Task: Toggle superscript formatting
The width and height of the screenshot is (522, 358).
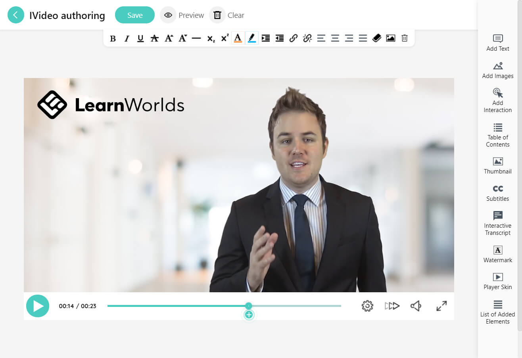Action: click(225, 38)
